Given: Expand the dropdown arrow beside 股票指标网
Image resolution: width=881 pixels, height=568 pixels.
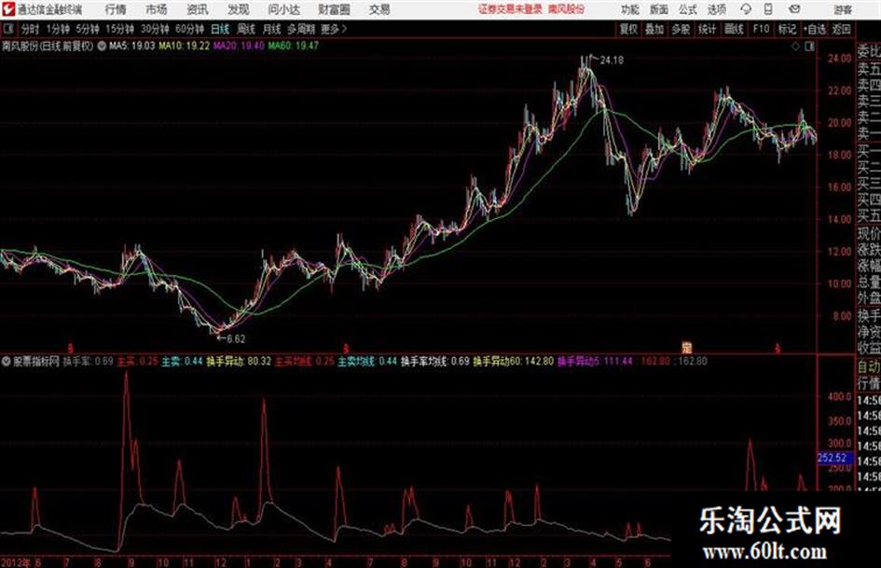Looking at the screenshot, I should point(7,361).
